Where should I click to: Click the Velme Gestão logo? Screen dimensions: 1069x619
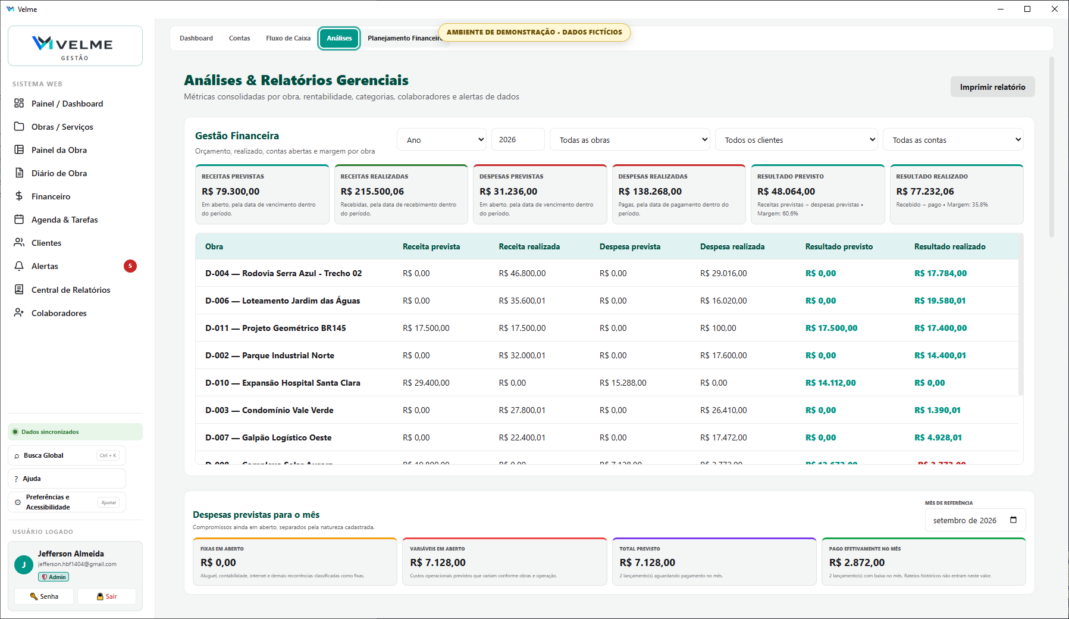(x=75, y=46)
